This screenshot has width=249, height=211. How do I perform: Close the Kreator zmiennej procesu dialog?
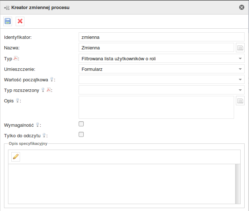coord(241,7)
